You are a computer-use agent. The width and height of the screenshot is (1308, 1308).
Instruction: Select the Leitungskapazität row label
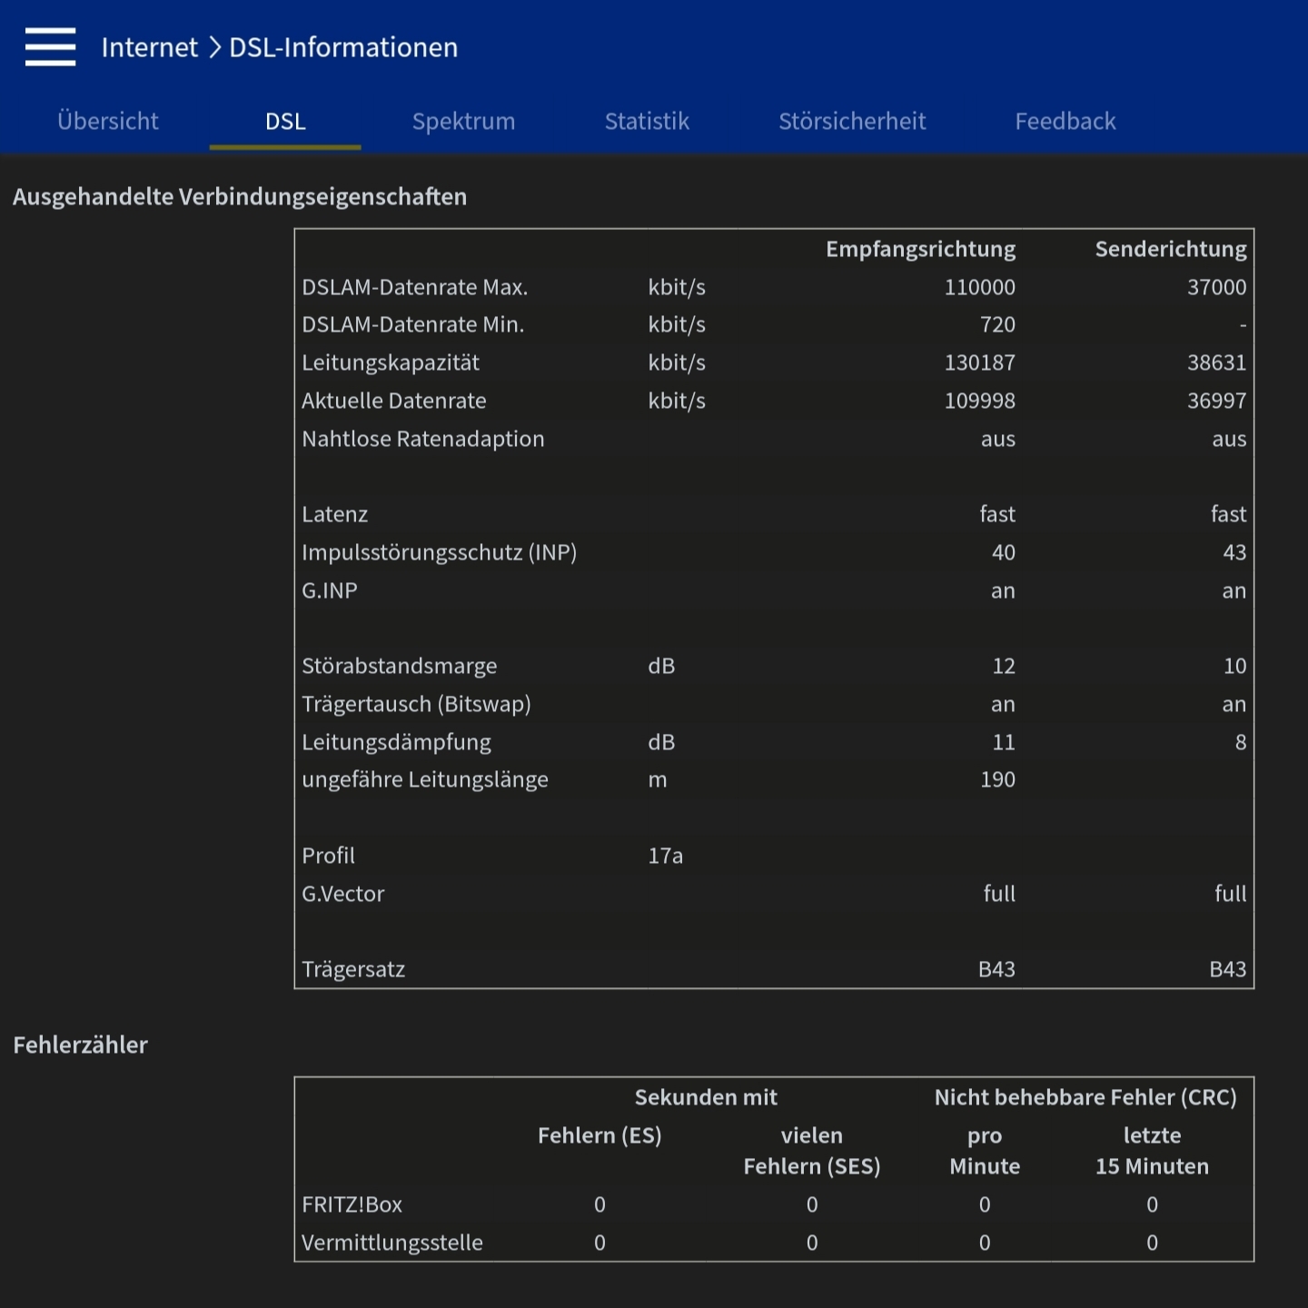click(391, 363)
